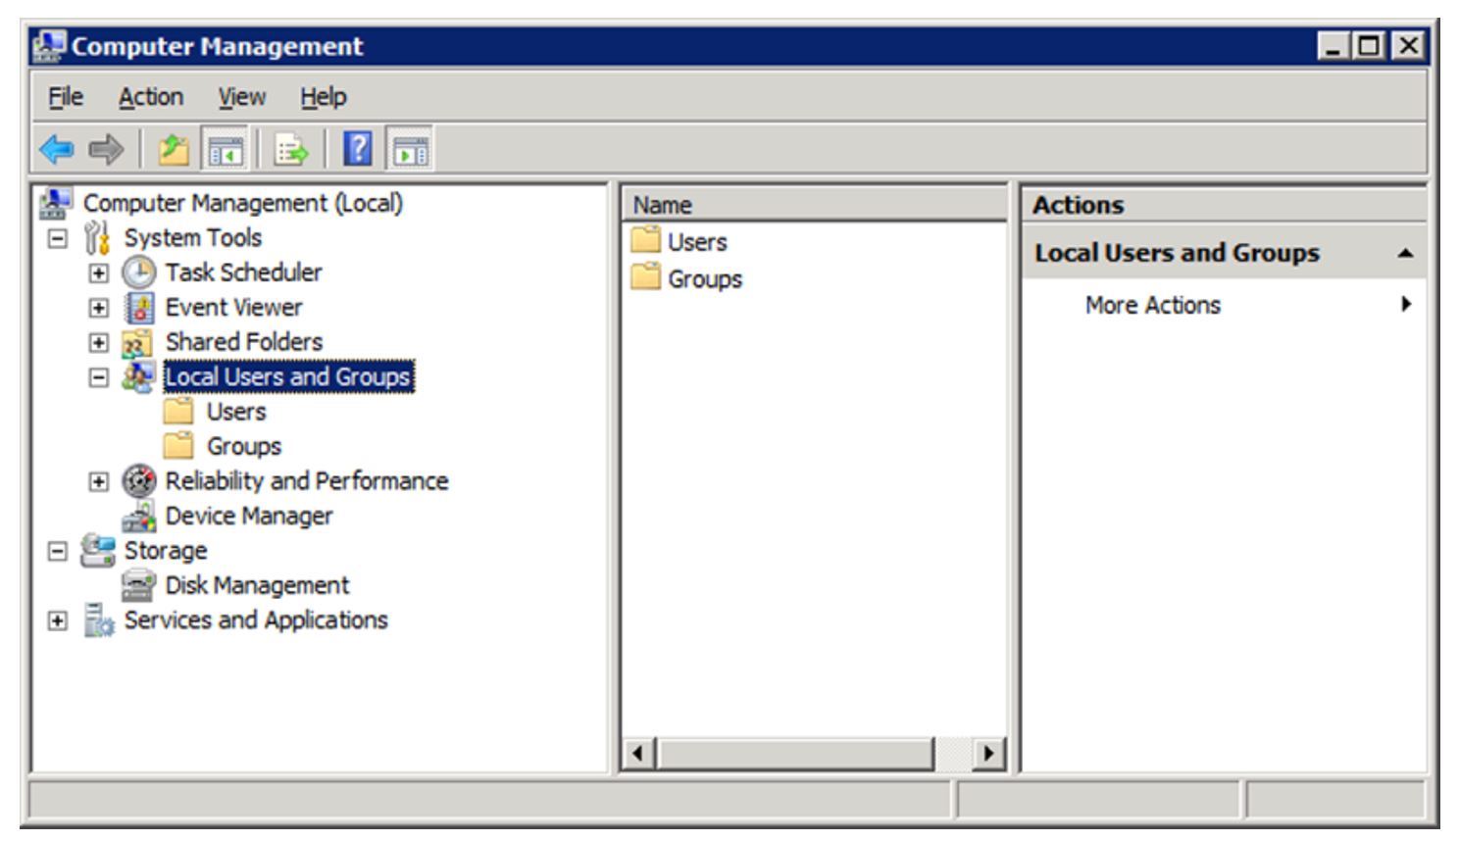The height and width of the screenshot is (842, 1459).
Task: Click the Device Manager icon
Action: point(139,517)
